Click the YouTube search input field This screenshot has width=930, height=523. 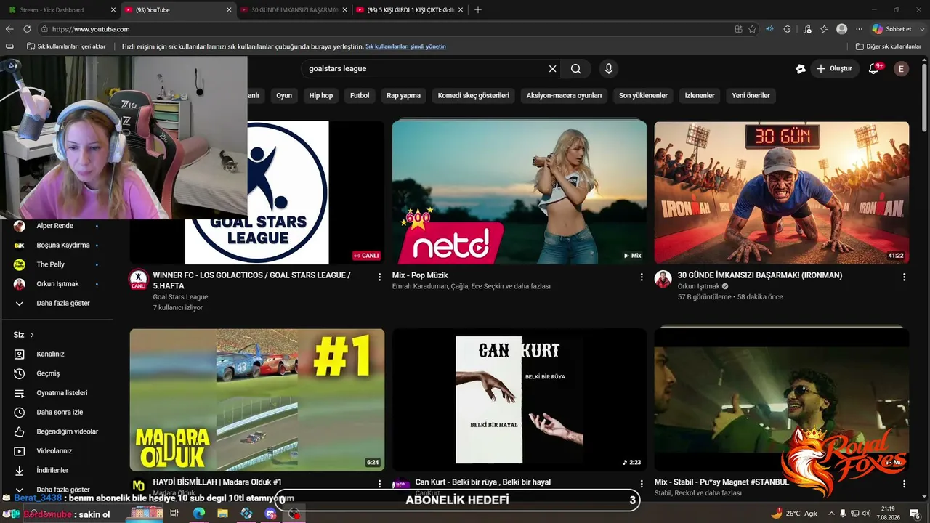tap(425, 68)
